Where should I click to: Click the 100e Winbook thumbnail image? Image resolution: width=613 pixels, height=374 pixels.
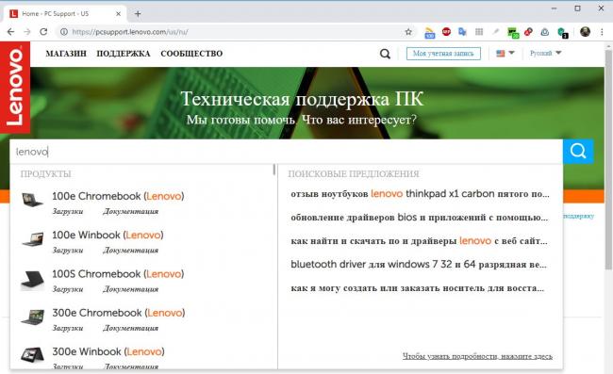(32, 239)
